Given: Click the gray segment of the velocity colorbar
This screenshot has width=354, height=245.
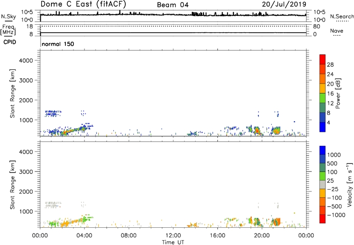Looking at the screenshot, I should [x=323, y=185].
